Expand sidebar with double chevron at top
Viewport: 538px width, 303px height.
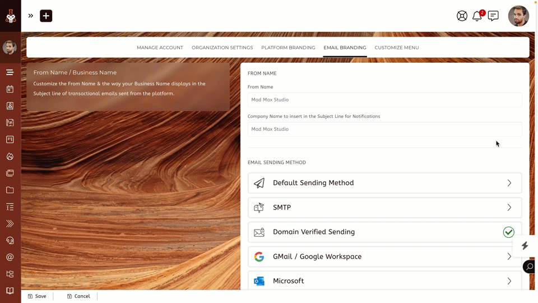pyautogui.click(x=31, y=16)
